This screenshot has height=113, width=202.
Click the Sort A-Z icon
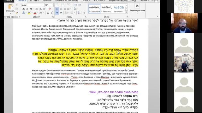point(79,13)
